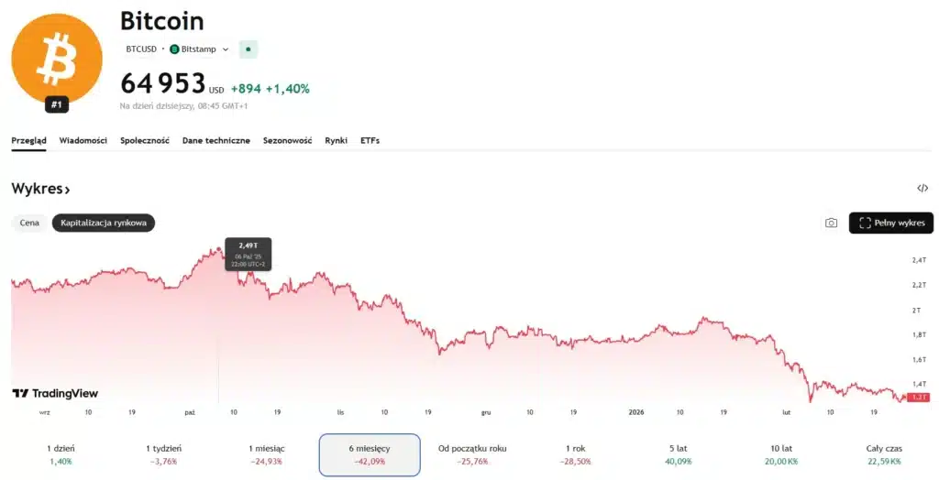The image size is (939, 480).
Task: Select the 6 miesięcy time range
Action: [370, 455]
